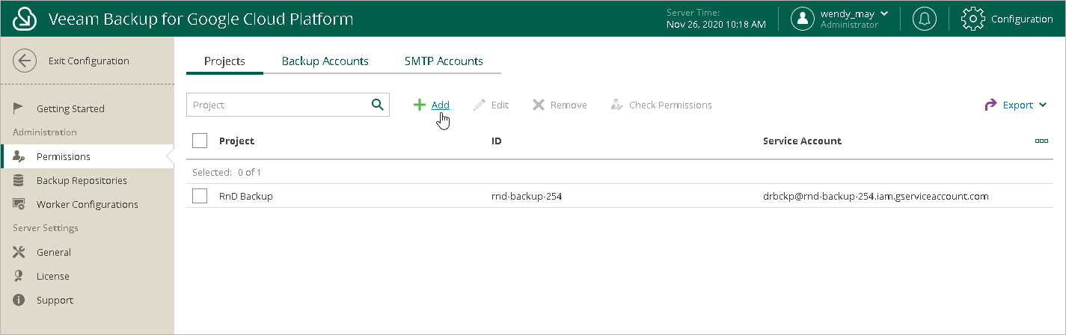
Task: Click the Remove button
Action: tap(560, 105)
